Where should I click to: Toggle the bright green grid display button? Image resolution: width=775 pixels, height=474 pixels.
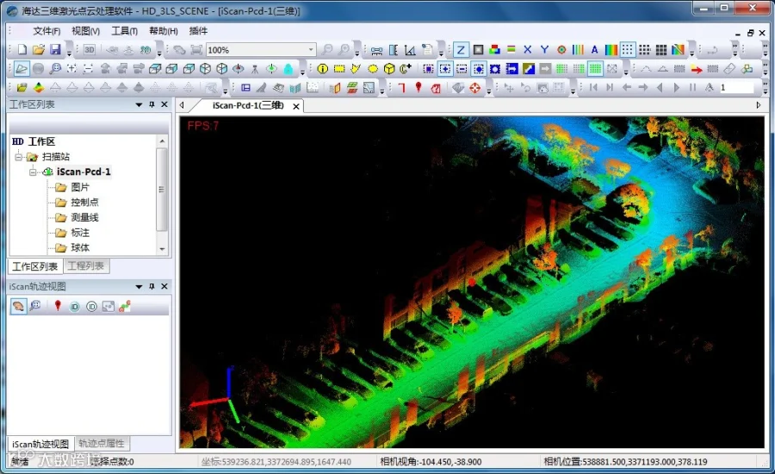point(595,69)
